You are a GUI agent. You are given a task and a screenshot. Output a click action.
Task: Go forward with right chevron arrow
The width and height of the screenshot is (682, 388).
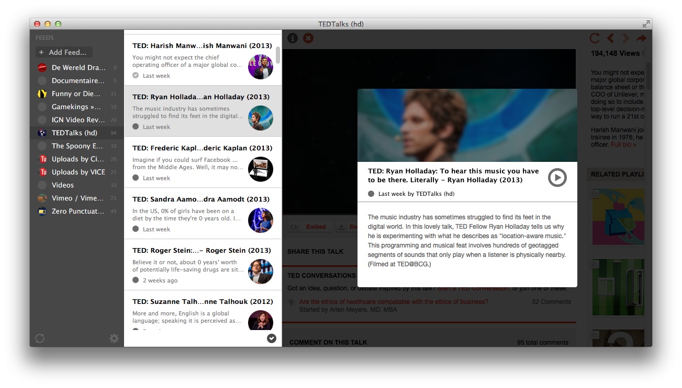pyautogui.click(x=625, y=38)
